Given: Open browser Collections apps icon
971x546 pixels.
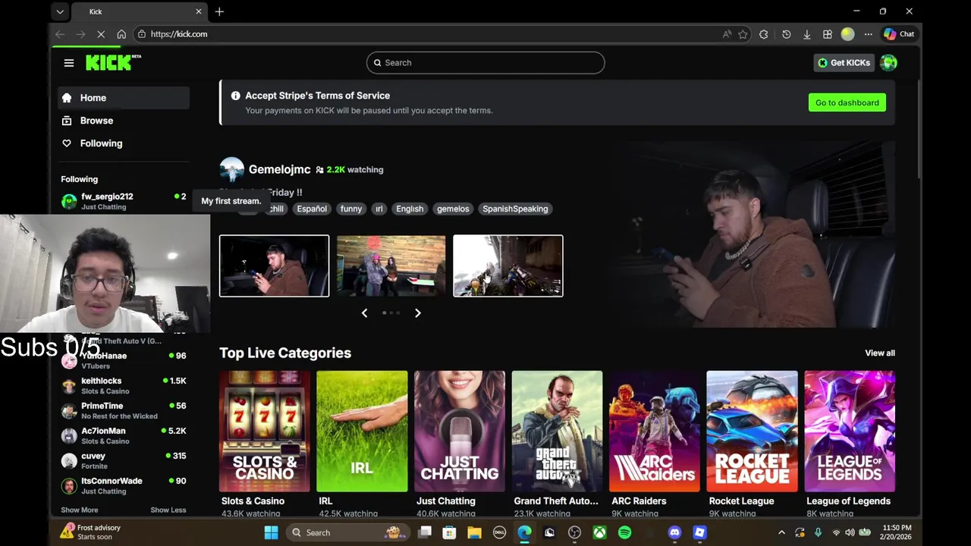Looking at the screenshot, I should 828,34.
